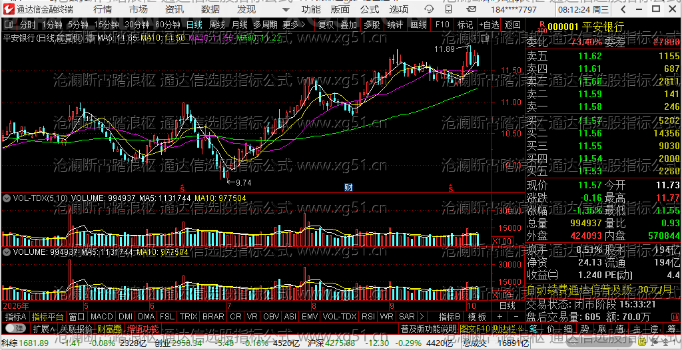
Task: Open 关联报价 related quotes
Action: click(76, 328)
